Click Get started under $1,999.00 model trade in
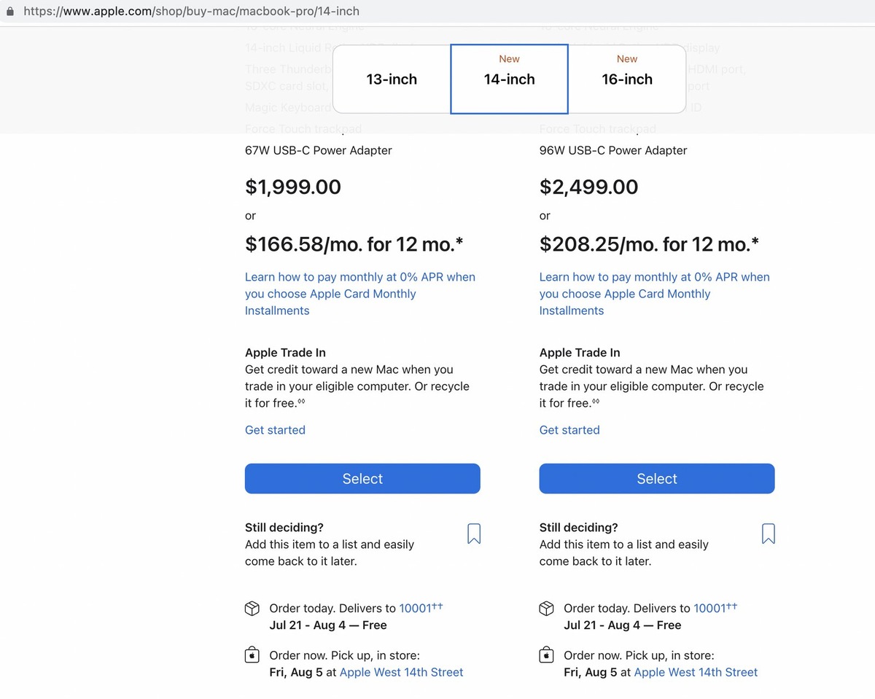The width and height of the screenshot is (875, 699). coord(275,430)
